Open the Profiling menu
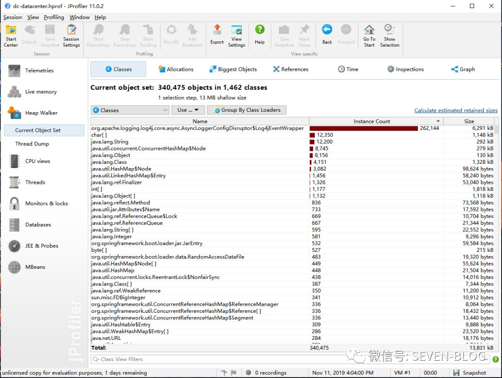 (x=54, y=17)
